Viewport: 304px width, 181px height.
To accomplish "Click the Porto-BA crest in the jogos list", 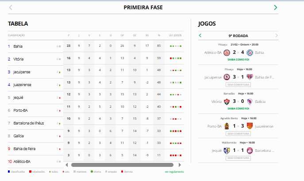I will click(227, 126).
